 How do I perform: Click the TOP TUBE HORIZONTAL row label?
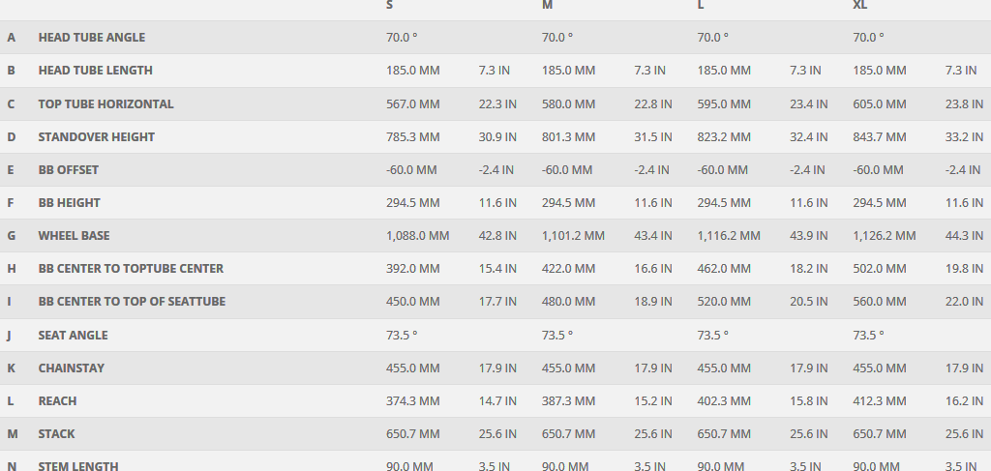coord(105,103)
